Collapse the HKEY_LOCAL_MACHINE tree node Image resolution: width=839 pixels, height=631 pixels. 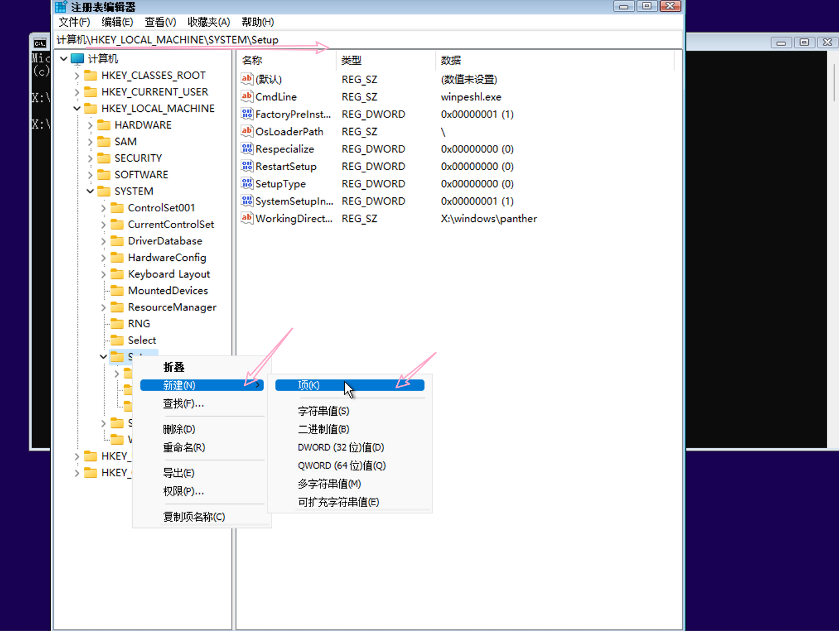[x=77, y=108]
